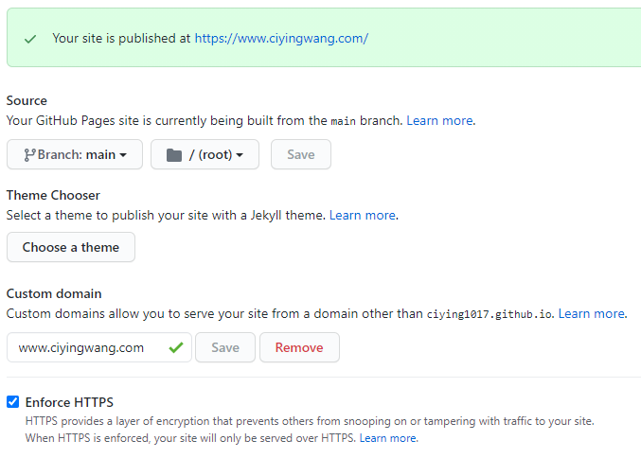
Task: Open Learn more link about Jekyll themes
Action: point(363,215)
